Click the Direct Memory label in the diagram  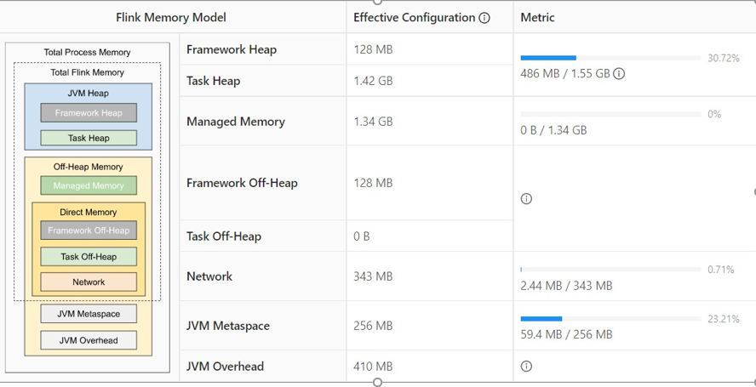(89, 212)
